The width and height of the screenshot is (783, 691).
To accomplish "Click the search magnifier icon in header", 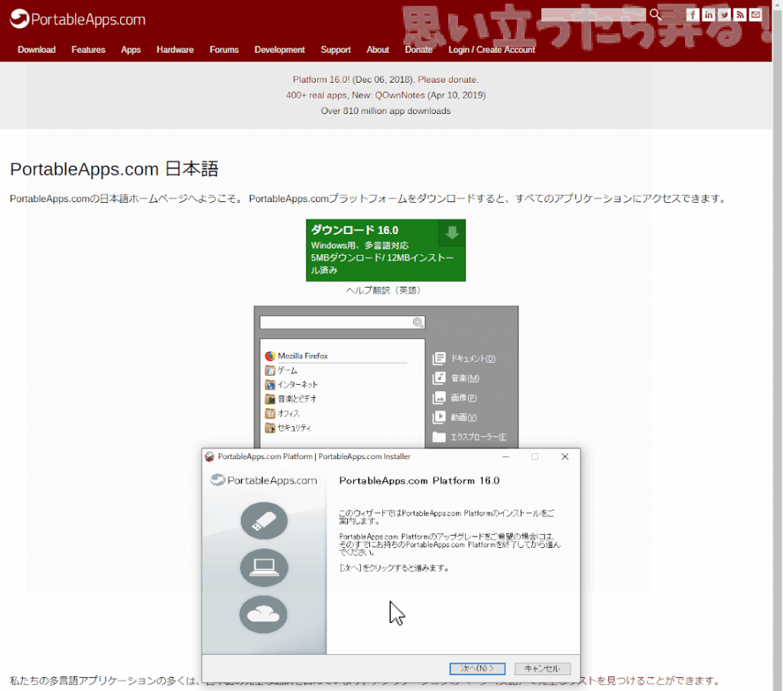I will [655, 15].
